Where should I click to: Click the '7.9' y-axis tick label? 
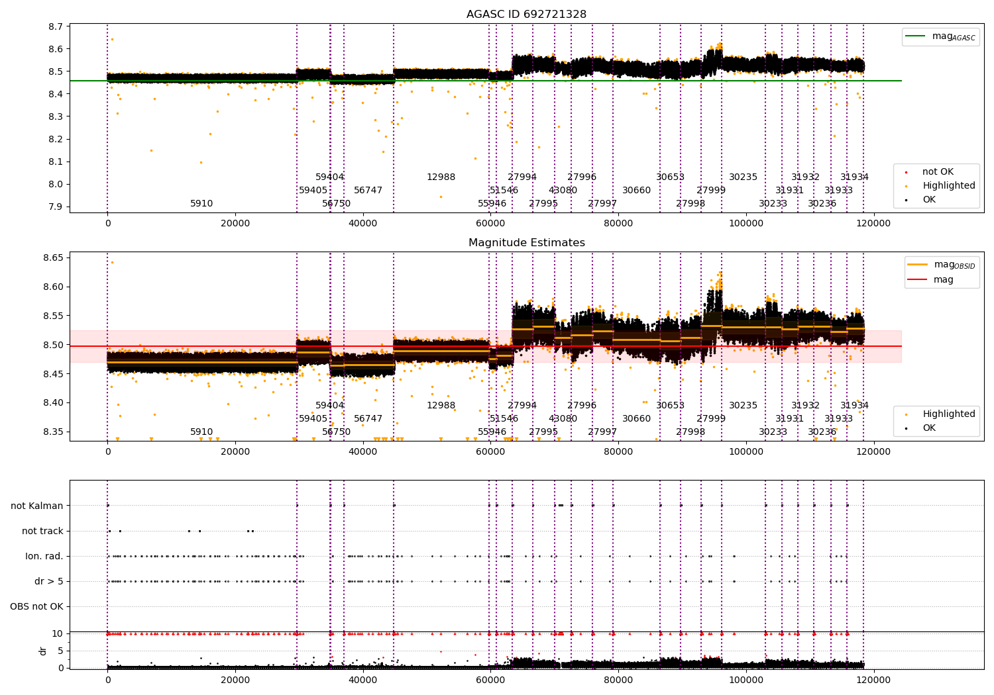56,207
